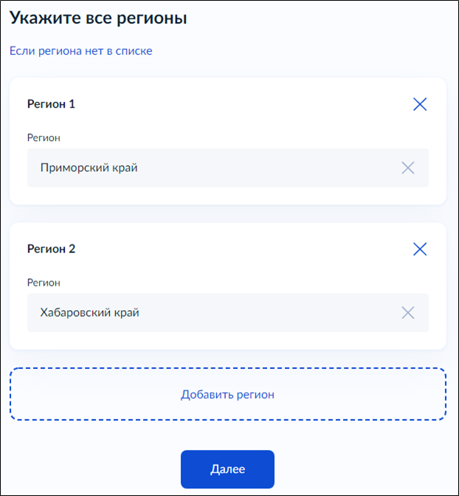Proceed to next step with Далее

[227, 469]
